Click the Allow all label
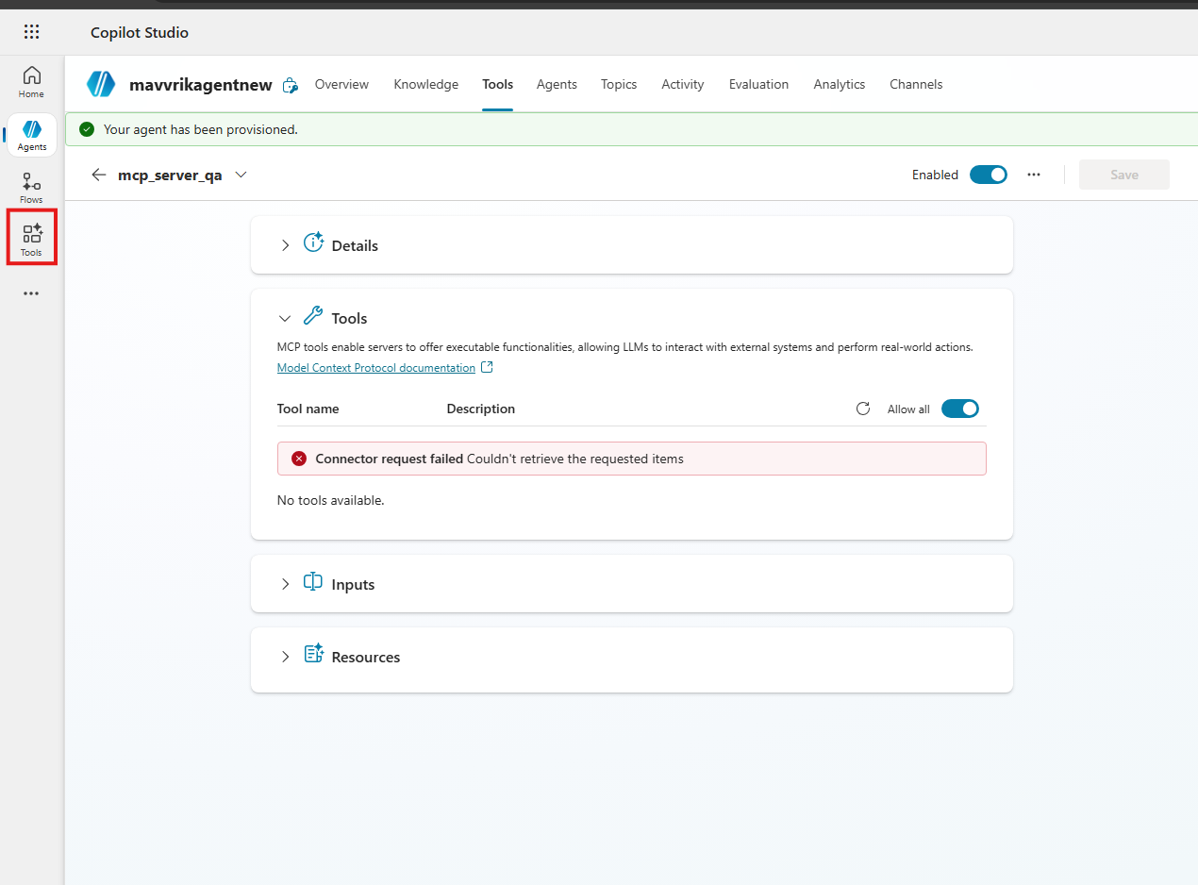1198x885 pixels. click(908, 409)
